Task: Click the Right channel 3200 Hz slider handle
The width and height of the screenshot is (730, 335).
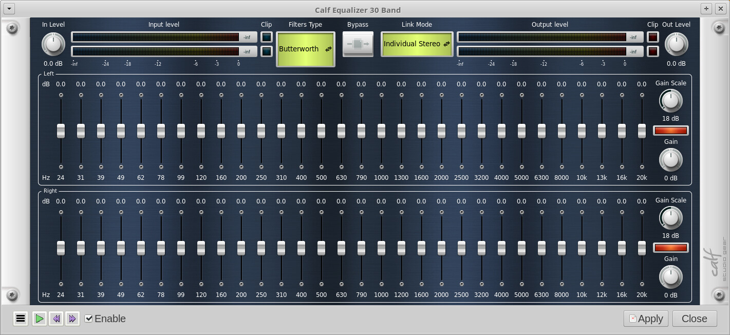Action: (481, 248)
